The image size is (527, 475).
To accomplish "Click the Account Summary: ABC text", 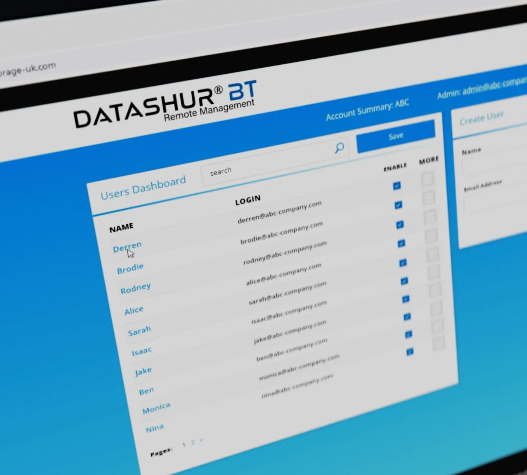I will pos(367,110).
